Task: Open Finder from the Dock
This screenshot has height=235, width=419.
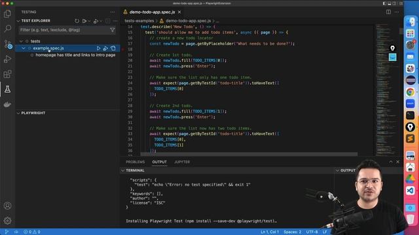Action: (410, 22)
